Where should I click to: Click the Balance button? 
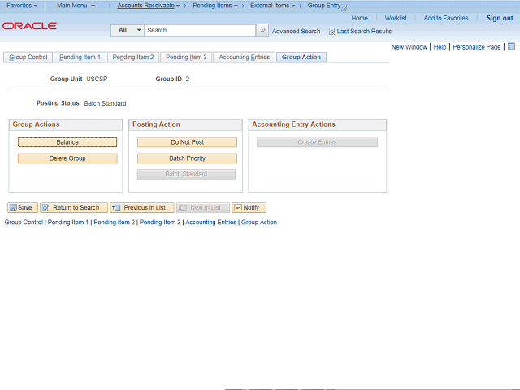67,142
